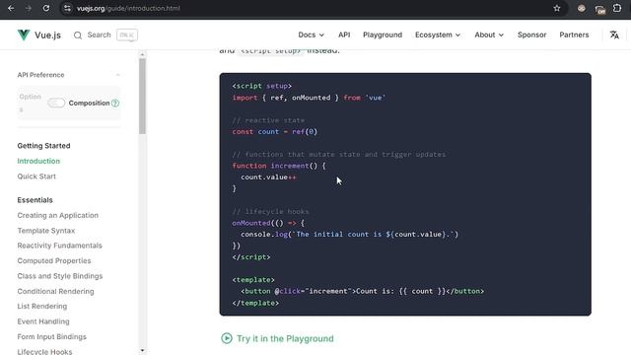Screen dimensions: 631x355
Task: Open the browser profile avatar icon
Action: [x=581, y=8]
